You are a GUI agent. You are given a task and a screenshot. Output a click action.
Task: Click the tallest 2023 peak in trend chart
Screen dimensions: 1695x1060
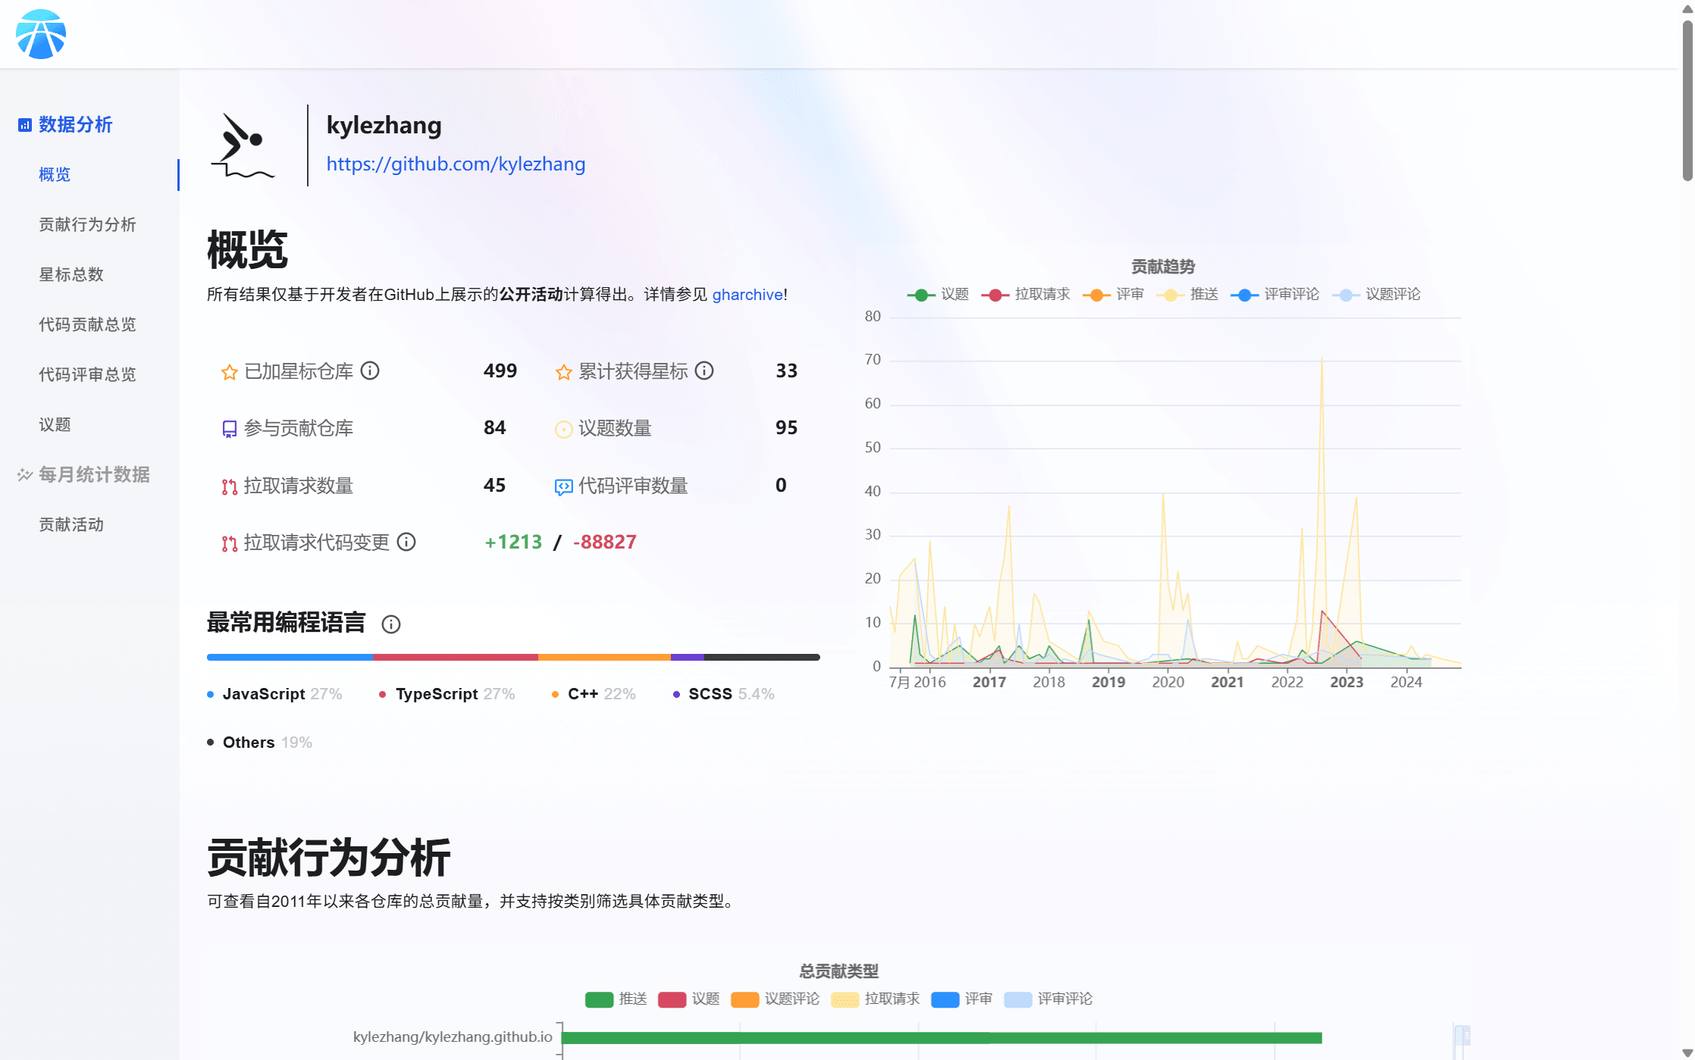(1322, 358)
